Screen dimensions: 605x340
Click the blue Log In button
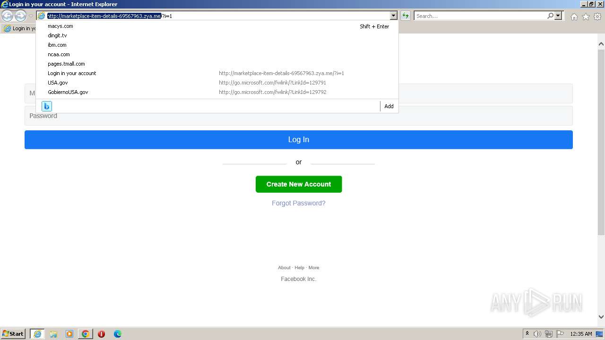click(299, 140)
